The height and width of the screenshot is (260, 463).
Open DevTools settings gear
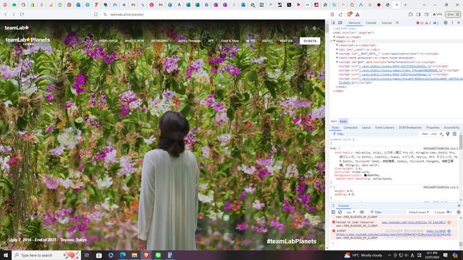(446, 23)
